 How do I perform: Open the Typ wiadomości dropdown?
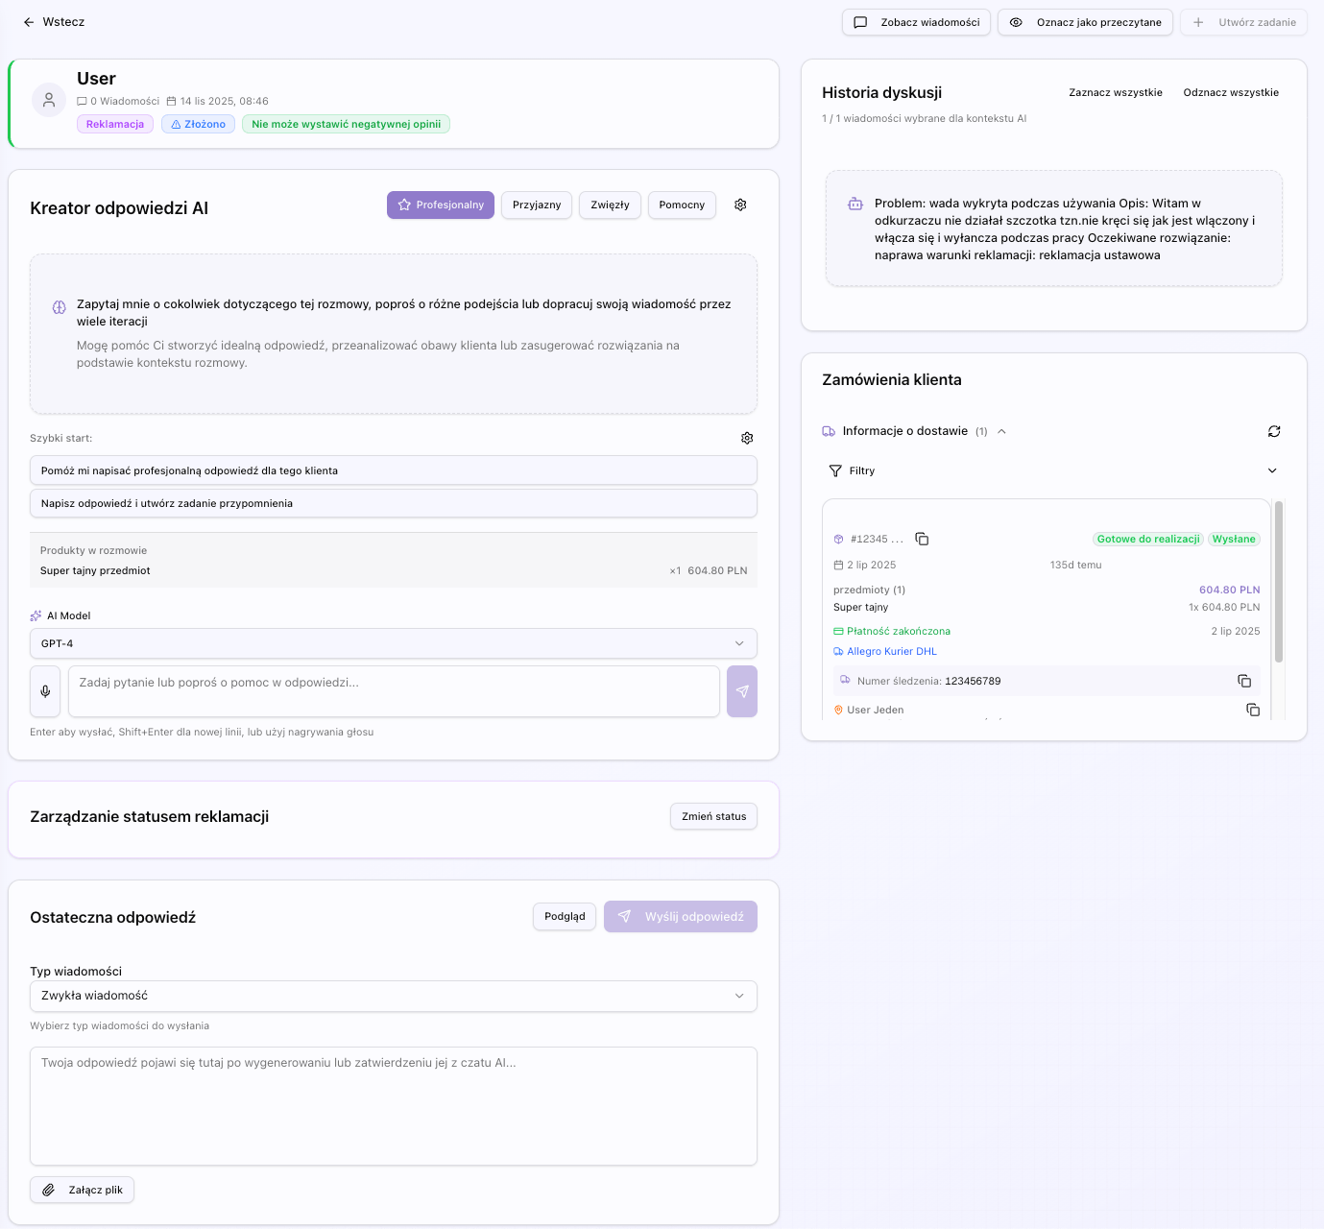point(393,996)
